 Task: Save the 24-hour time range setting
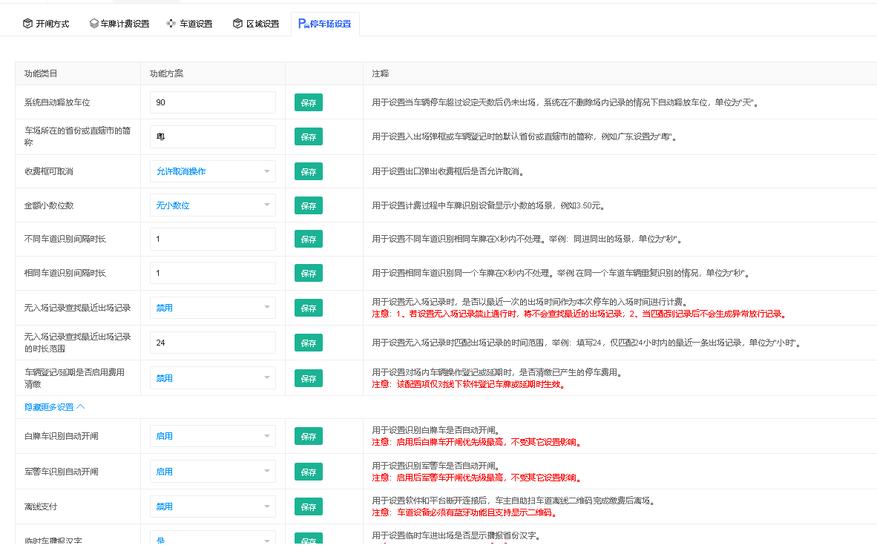[x=309, y=343]
